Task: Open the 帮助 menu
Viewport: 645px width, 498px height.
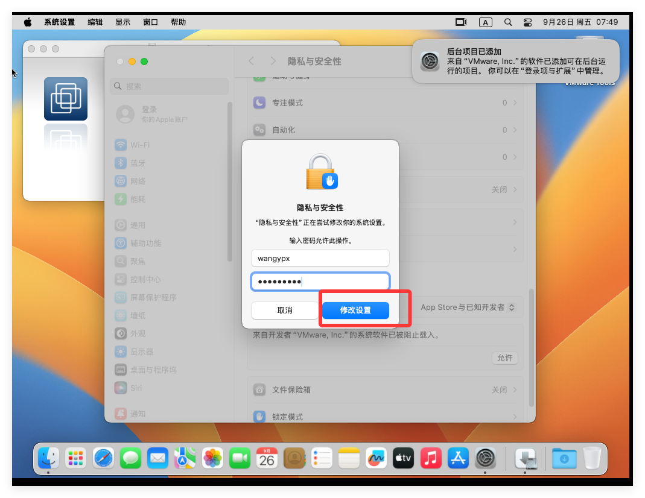Action: [178, 22]
